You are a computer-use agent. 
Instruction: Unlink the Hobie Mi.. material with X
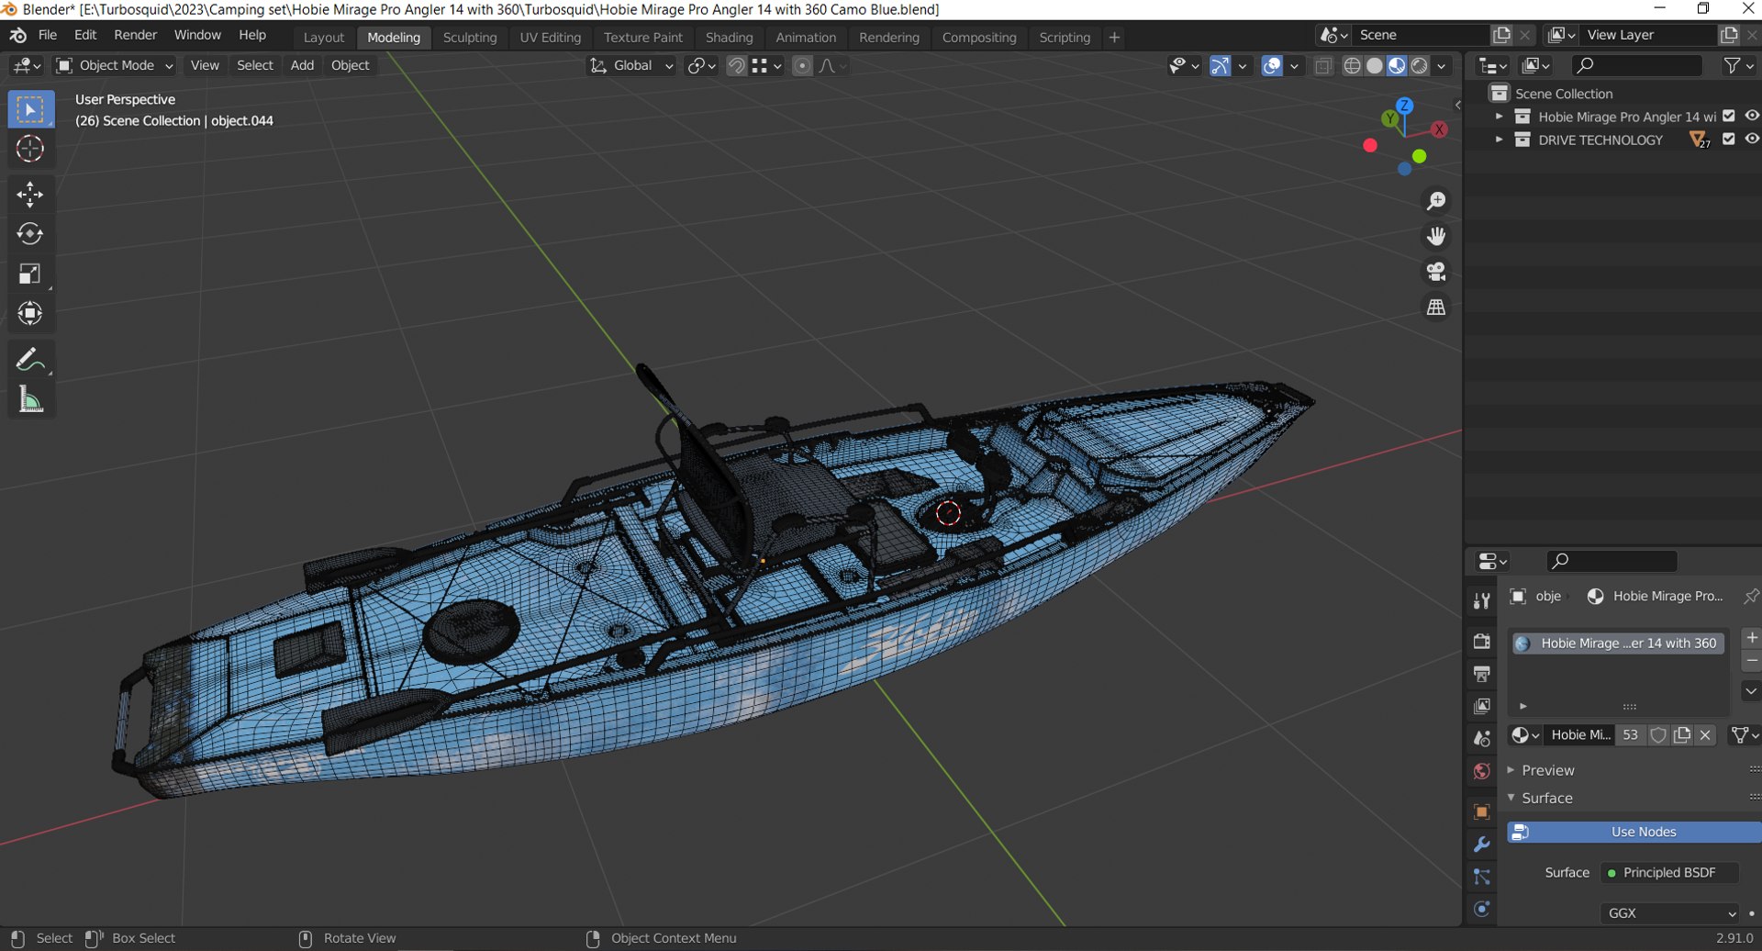tap(1705, 735)
